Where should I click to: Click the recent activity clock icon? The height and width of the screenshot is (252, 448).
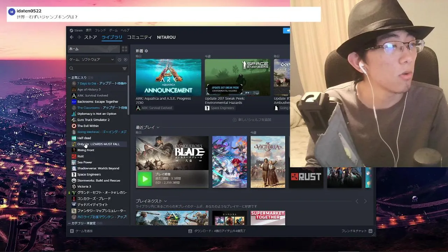[x=119, y=59]
